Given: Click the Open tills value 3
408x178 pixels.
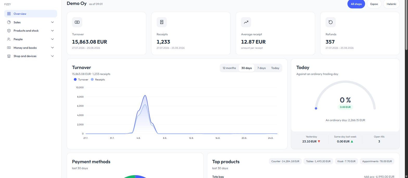Looking at the screenshot, I should coord(379,141).
